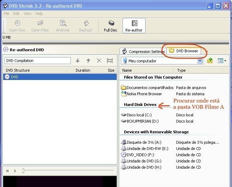Image resolution: width=232 pixels, height=187 pixels.
Task: Click the BCKUPMIRIAN (D:) drive icon
Action: coord(124,121)
